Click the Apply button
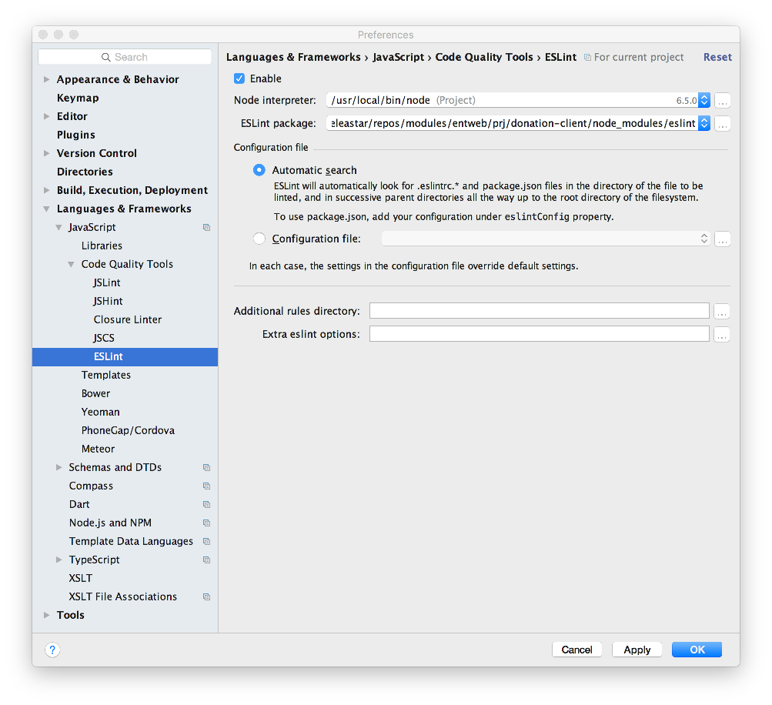This screenshot has width=772, height=705. tap(637, 650)
